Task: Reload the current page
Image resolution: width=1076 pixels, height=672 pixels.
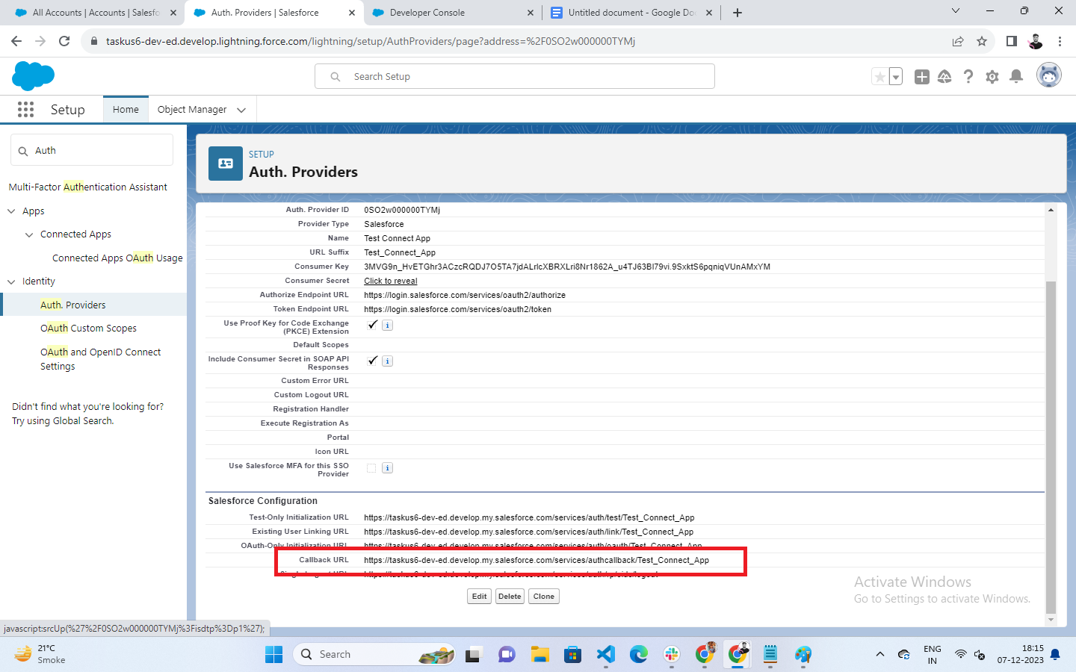Action: pyautogui.click(x=64, y=41)
